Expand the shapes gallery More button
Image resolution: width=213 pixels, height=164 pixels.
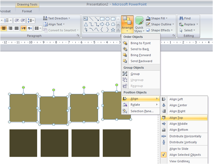118,30
